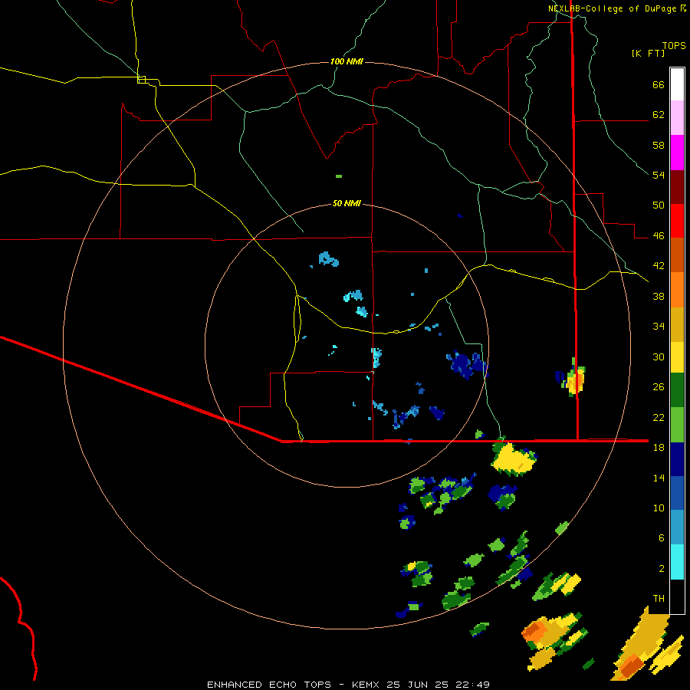Viewport: 690px width, 690px height.
Task: Click the black TH threshold legend swatch
Action: pyautogui.click(x=677, y=596)
